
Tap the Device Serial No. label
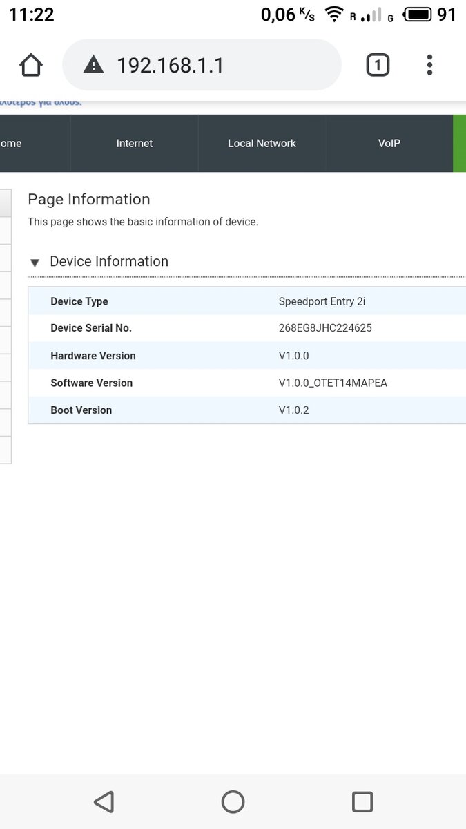click(91, 328)
